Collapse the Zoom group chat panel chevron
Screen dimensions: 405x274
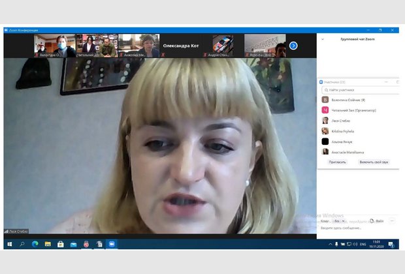click(x=323, y=39)
